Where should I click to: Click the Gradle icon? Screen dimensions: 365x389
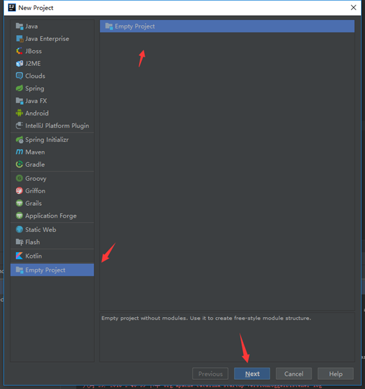19,164
